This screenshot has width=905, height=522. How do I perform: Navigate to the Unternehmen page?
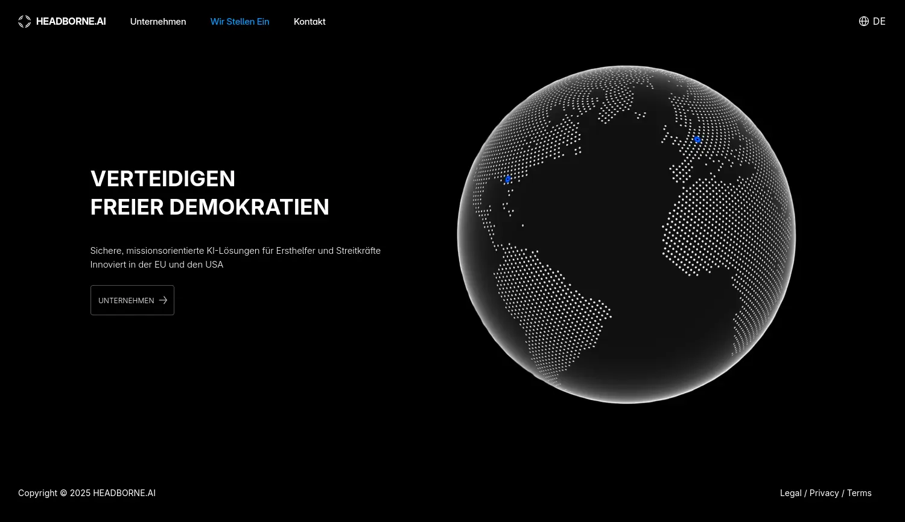[x=158, y=22]
